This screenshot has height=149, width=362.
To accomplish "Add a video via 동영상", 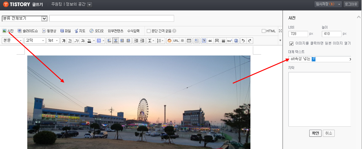I will 49,31.
